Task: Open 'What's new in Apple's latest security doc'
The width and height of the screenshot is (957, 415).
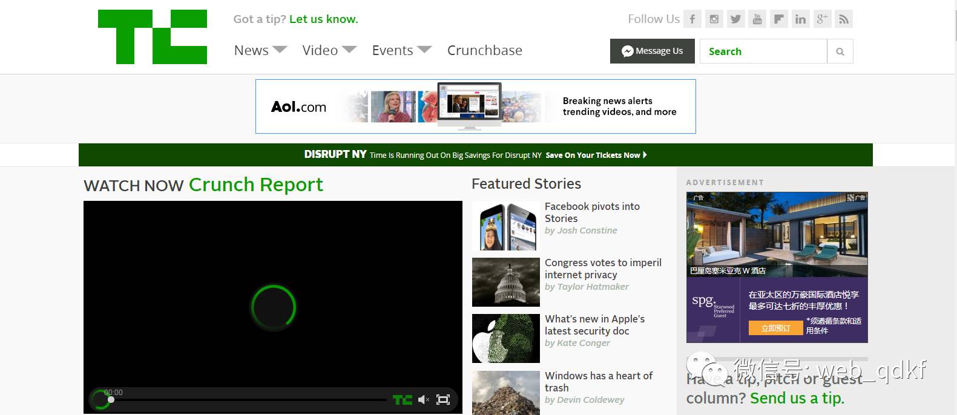Action: pos(594,325)
